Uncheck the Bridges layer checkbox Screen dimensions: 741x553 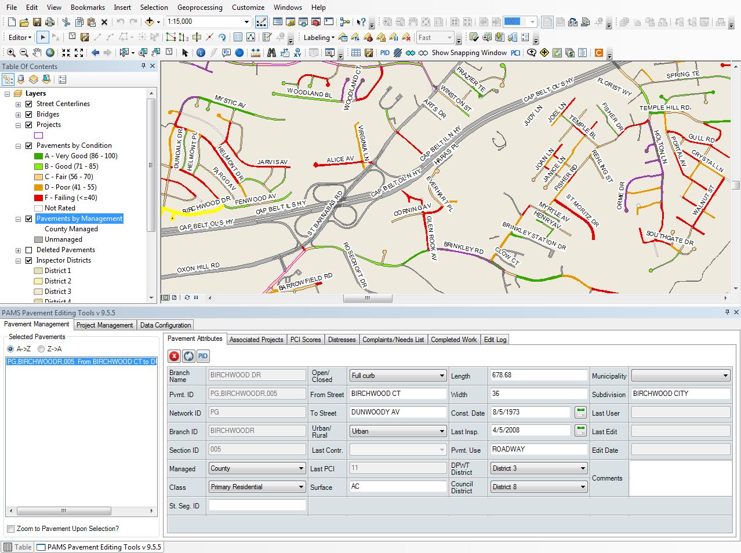28,114
